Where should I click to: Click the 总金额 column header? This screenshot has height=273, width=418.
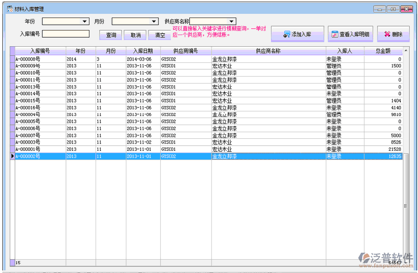point(383,51)
